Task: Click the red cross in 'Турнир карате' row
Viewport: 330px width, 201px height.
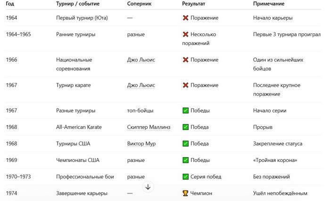Action: tap(186, 85)
